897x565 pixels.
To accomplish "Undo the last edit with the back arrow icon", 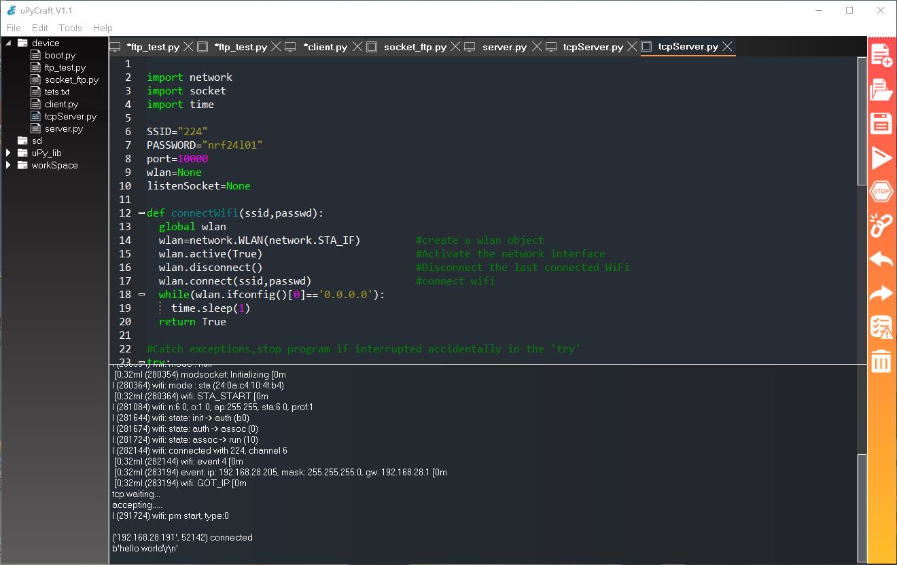I will click(881, 259).
